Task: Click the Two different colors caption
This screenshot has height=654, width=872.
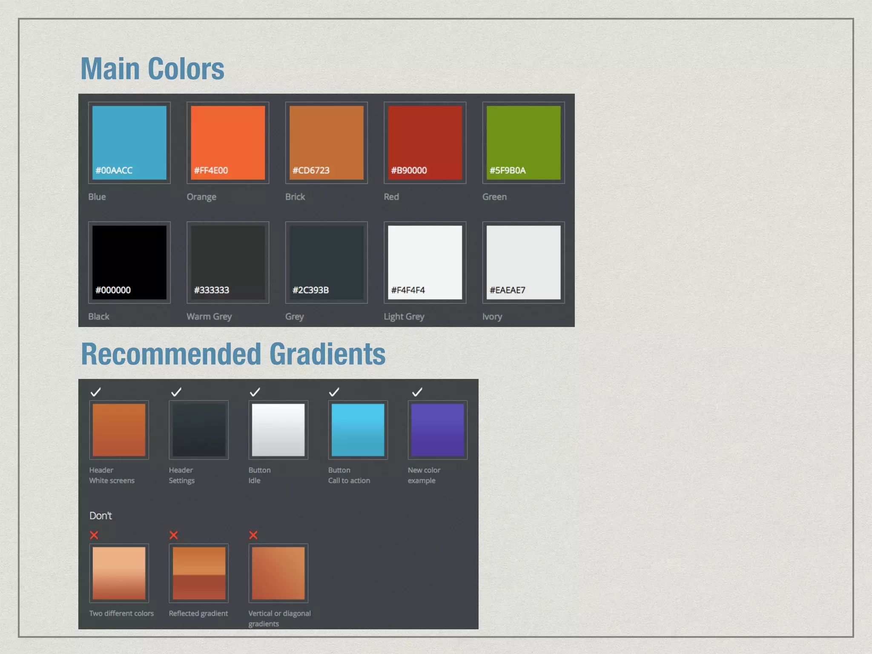Action: pyautogui.click(x=121, y=613)
